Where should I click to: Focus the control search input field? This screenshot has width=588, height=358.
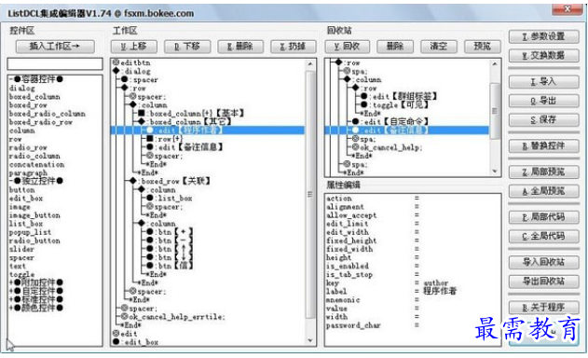click(55, 64)
